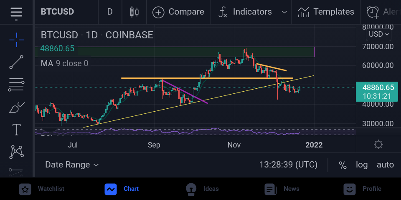Switch to the Watchlist tab

(x=42, y=189)
